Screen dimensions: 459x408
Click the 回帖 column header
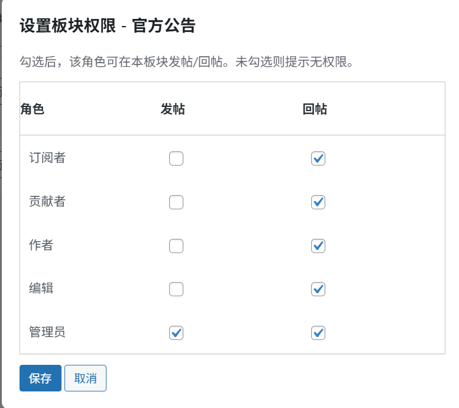[315, 109]
